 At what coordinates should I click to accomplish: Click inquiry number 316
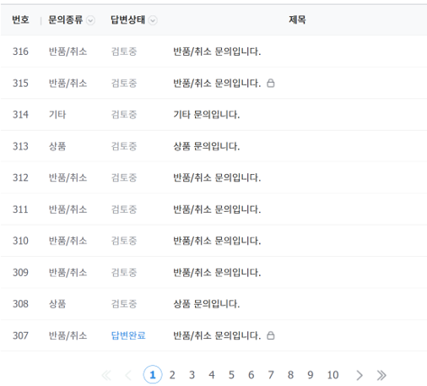click(20, 52)
